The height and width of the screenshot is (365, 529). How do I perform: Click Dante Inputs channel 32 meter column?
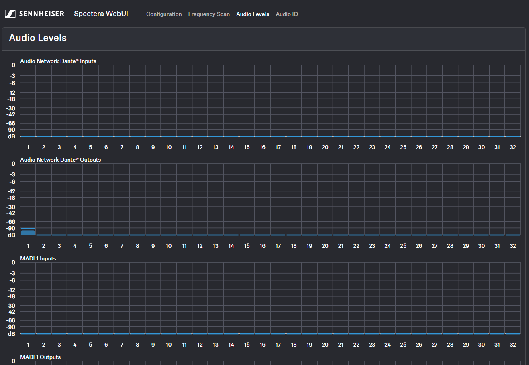point(513,101)
